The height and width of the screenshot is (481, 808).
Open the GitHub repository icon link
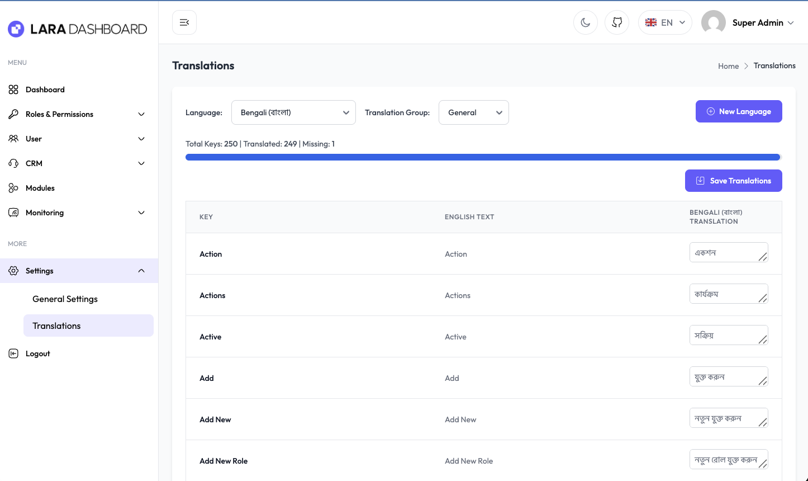point(617,22)
